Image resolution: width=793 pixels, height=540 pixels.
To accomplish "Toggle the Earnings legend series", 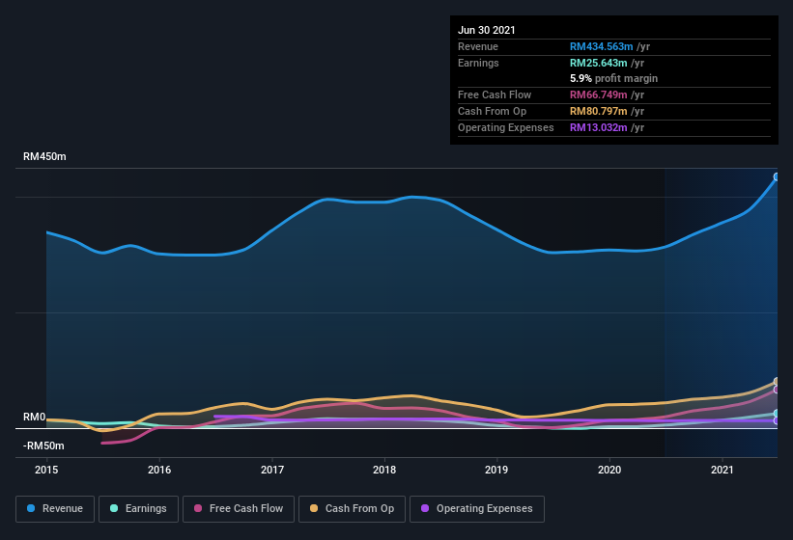I will point(138,509).
